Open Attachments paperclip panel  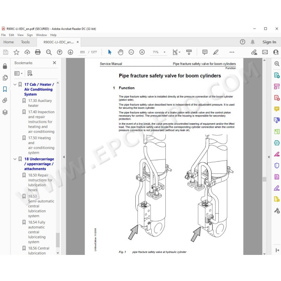5,100
